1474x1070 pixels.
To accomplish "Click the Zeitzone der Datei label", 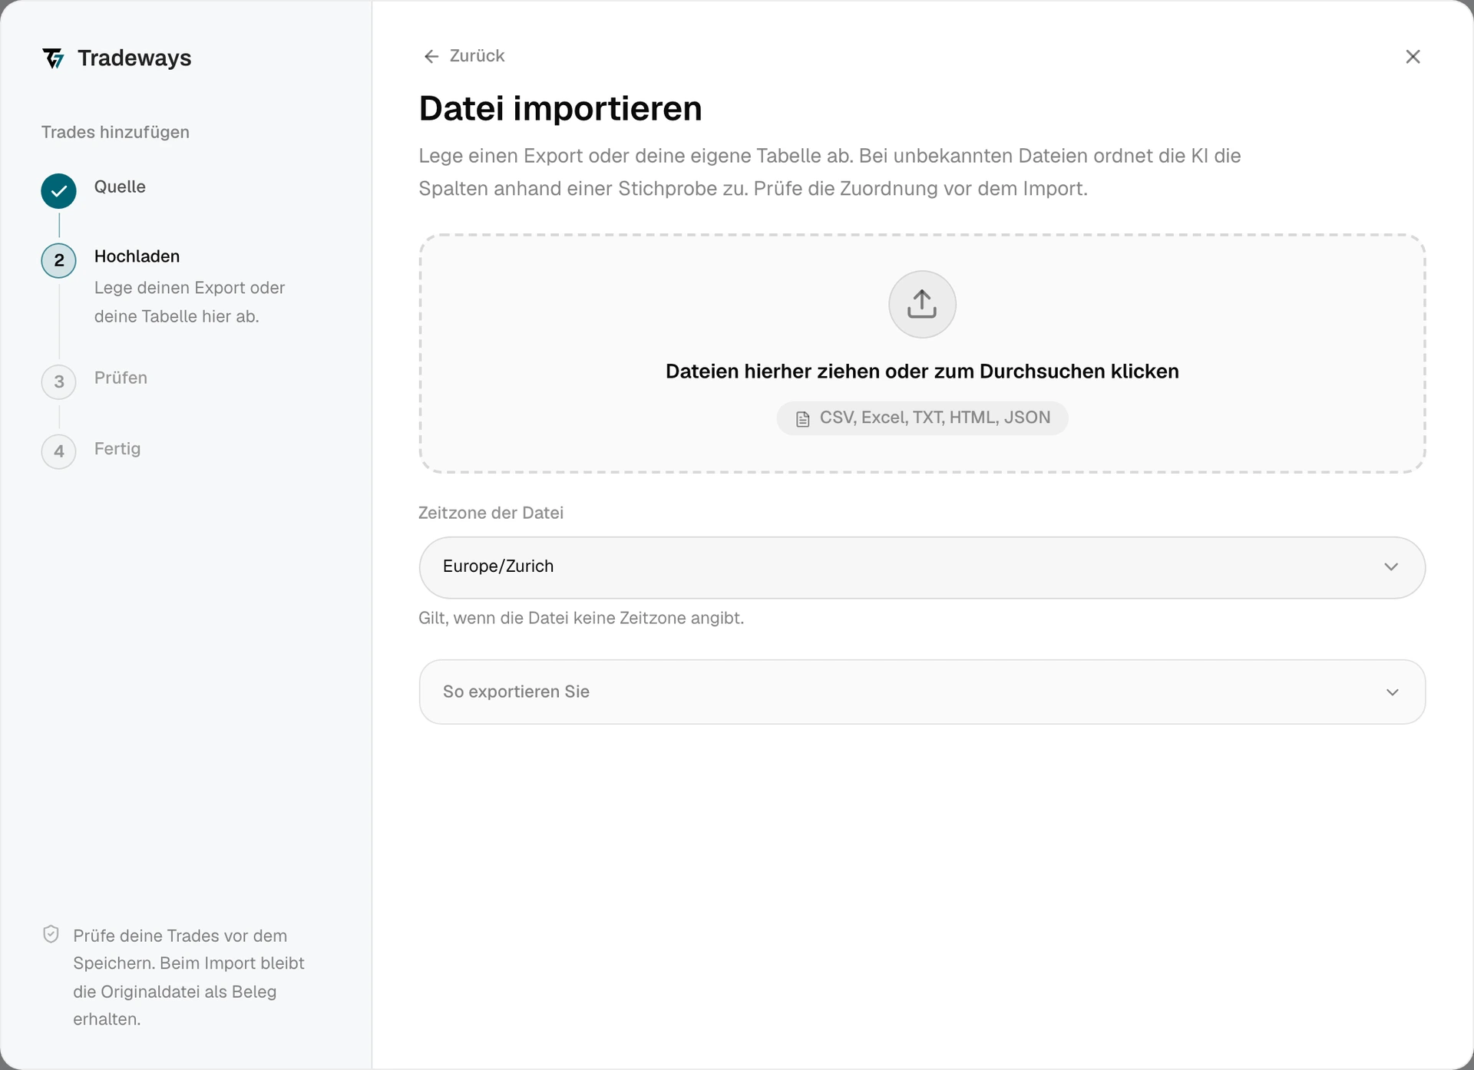I will pyautogui.click(x=491, y=513).
